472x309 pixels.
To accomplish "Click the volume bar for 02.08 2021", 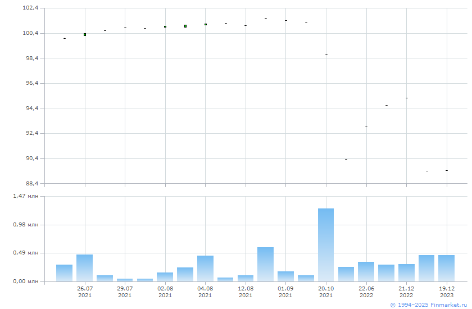I will pyautogui.click(x=165, y=277).
